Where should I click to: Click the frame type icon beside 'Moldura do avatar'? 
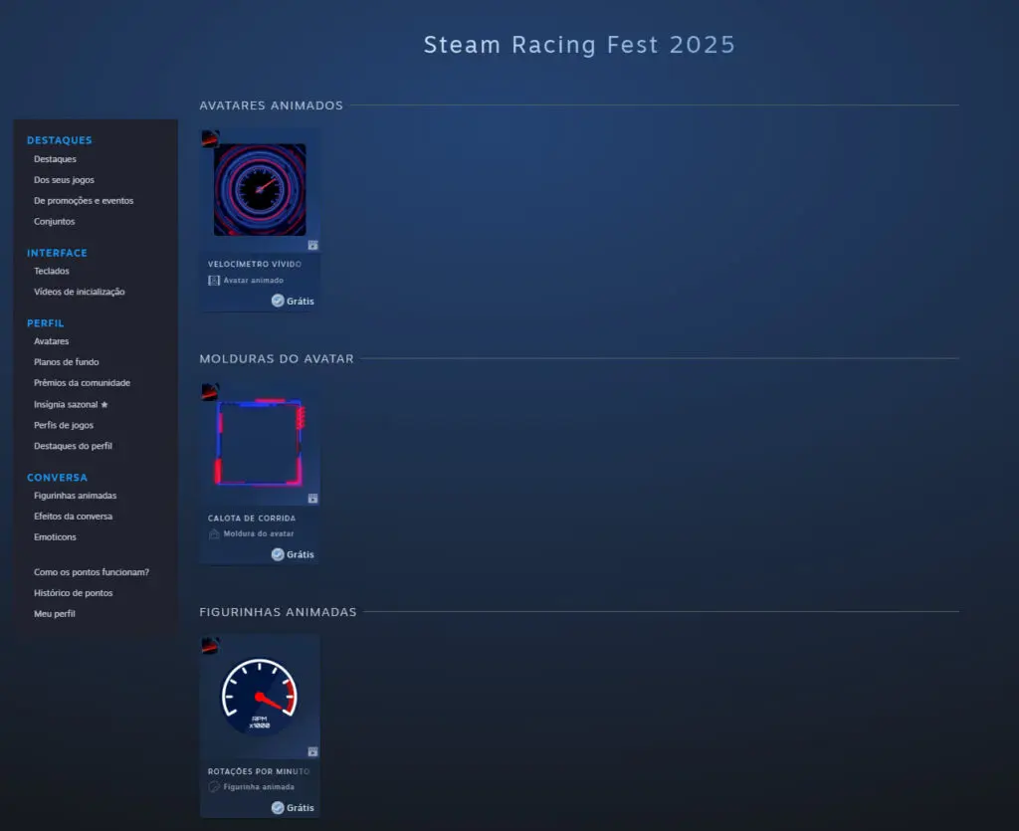tap(214, 534)
